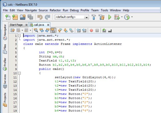
Task: Open the Edit menu
Action: pyautogui.click(x=12, y=10)
